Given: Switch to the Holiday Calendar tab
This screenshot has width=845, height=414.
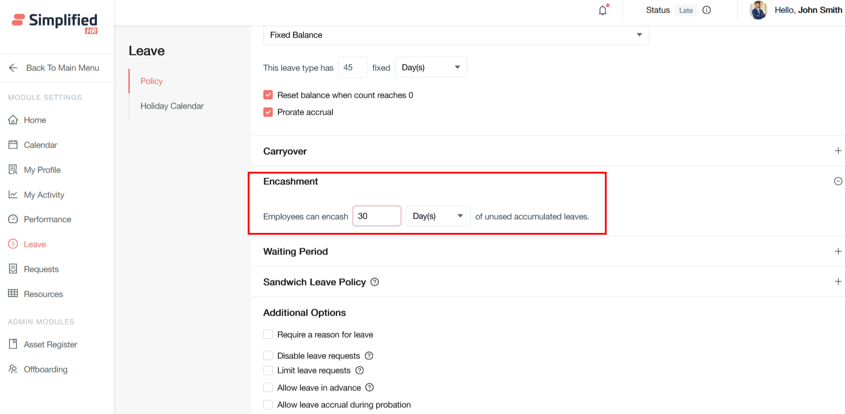Looking at the screenshot, I should point(172,106).
